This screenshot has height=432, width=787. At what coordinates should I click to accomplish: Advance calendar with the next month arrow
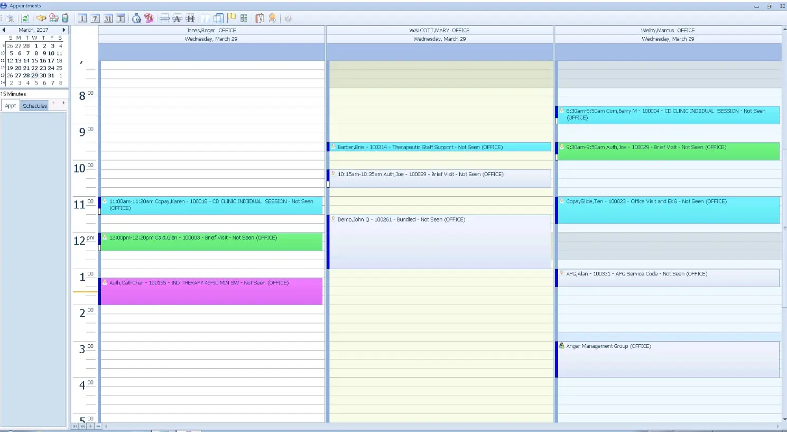(64, 30)
